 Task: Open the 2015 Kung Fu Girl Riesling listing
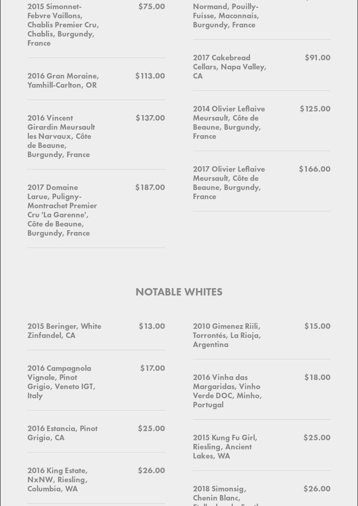225,447
